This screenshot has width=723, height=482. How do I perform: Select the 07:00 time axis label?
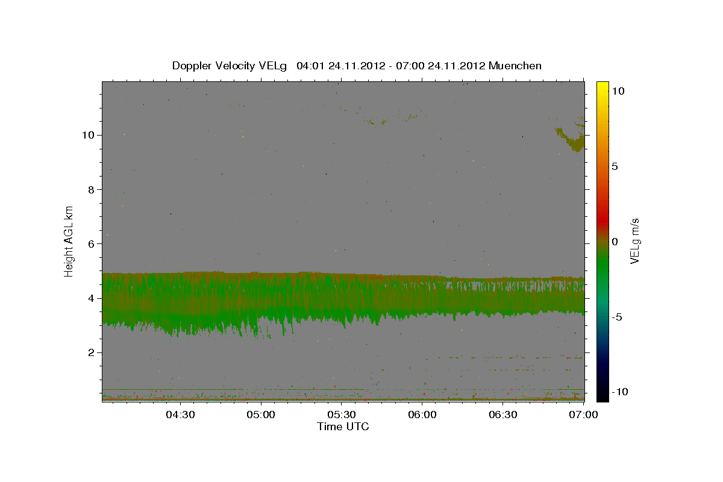click(x=584, y=415)
